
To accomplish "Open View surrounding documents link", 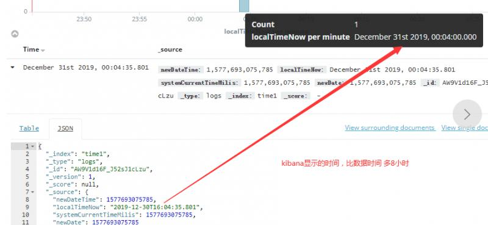I will 390,127.
